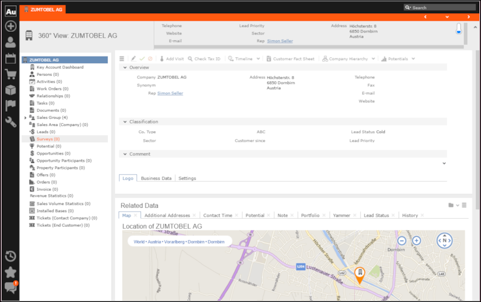The image size is (481, 302).
Task: Click the thermometer lead status icon
Action: pos(459,29)
